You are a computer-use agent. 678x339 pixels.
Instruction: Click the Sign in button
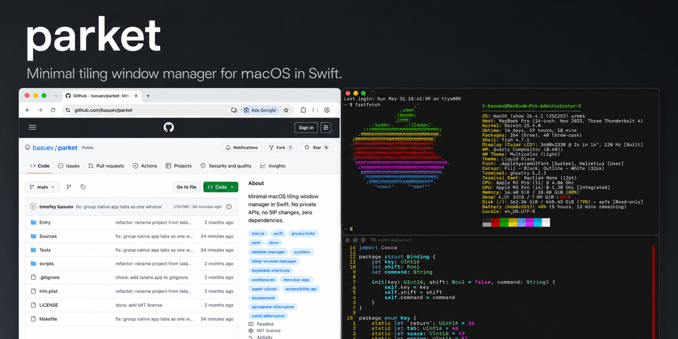point(306,127)
